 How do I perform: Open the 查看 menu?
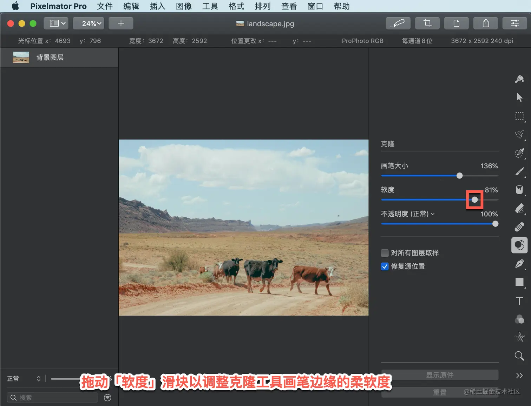pyautogui.click(x=289, y=6)
